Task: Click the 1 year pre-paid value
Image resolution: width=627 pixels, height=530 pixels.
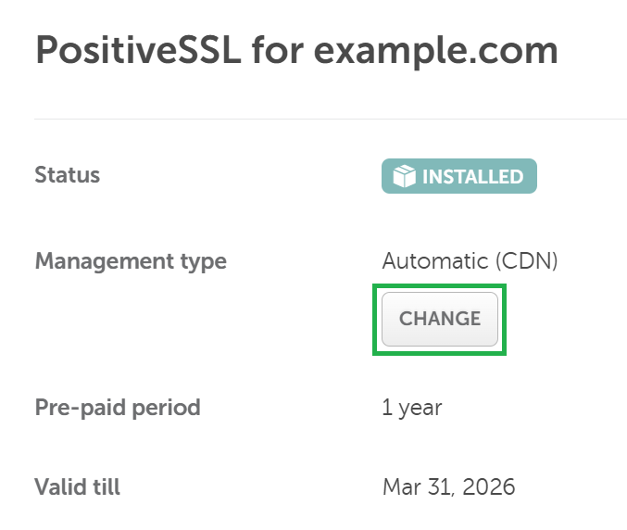Action: (412, 408)
